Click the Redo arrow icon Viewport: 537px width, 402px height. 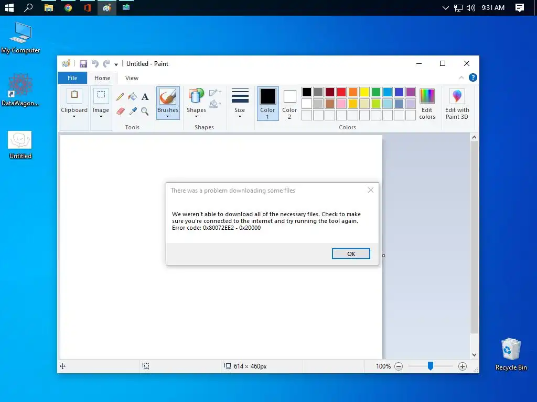coord(106,64)
